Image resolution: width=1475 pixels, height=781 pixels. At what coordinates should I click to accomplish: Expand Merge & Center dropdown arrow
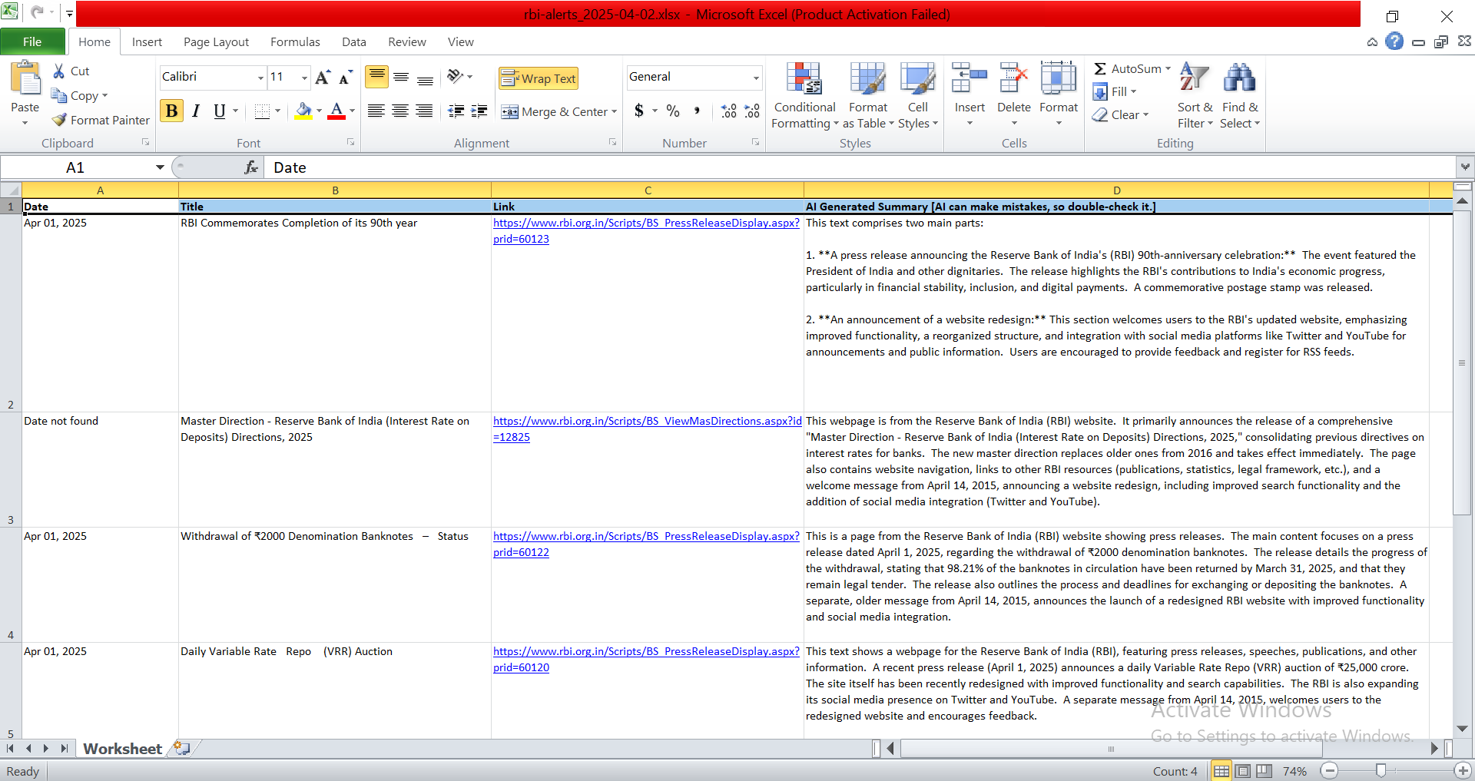614,111
